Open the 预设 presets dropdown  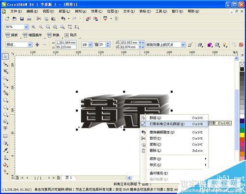[x=30, y=45]
